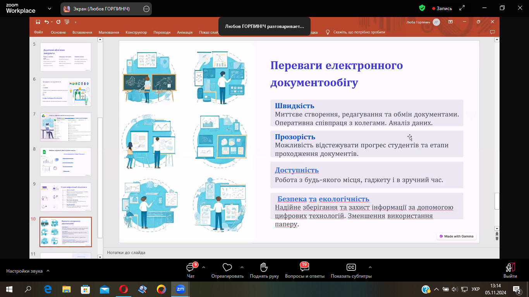Leave the meeting via Выйти icon
529x297 pixels.
[x=510, y=267]
